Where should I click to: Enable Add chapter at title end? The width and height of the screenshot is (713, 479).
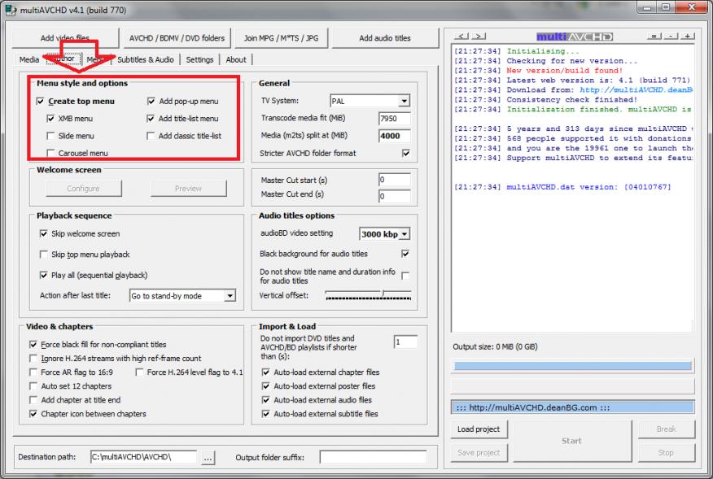(33, 400)
